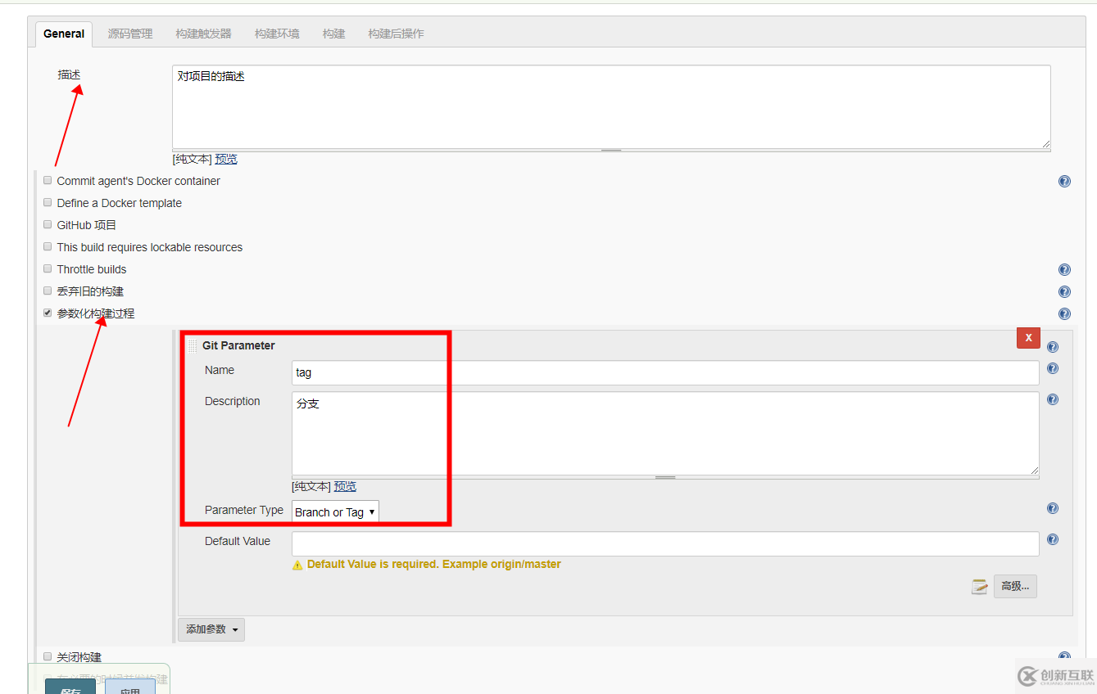Screen dimensions: 1097x694
Task: Open the Branch or Tag dropdown
Action: coord(334,511)
